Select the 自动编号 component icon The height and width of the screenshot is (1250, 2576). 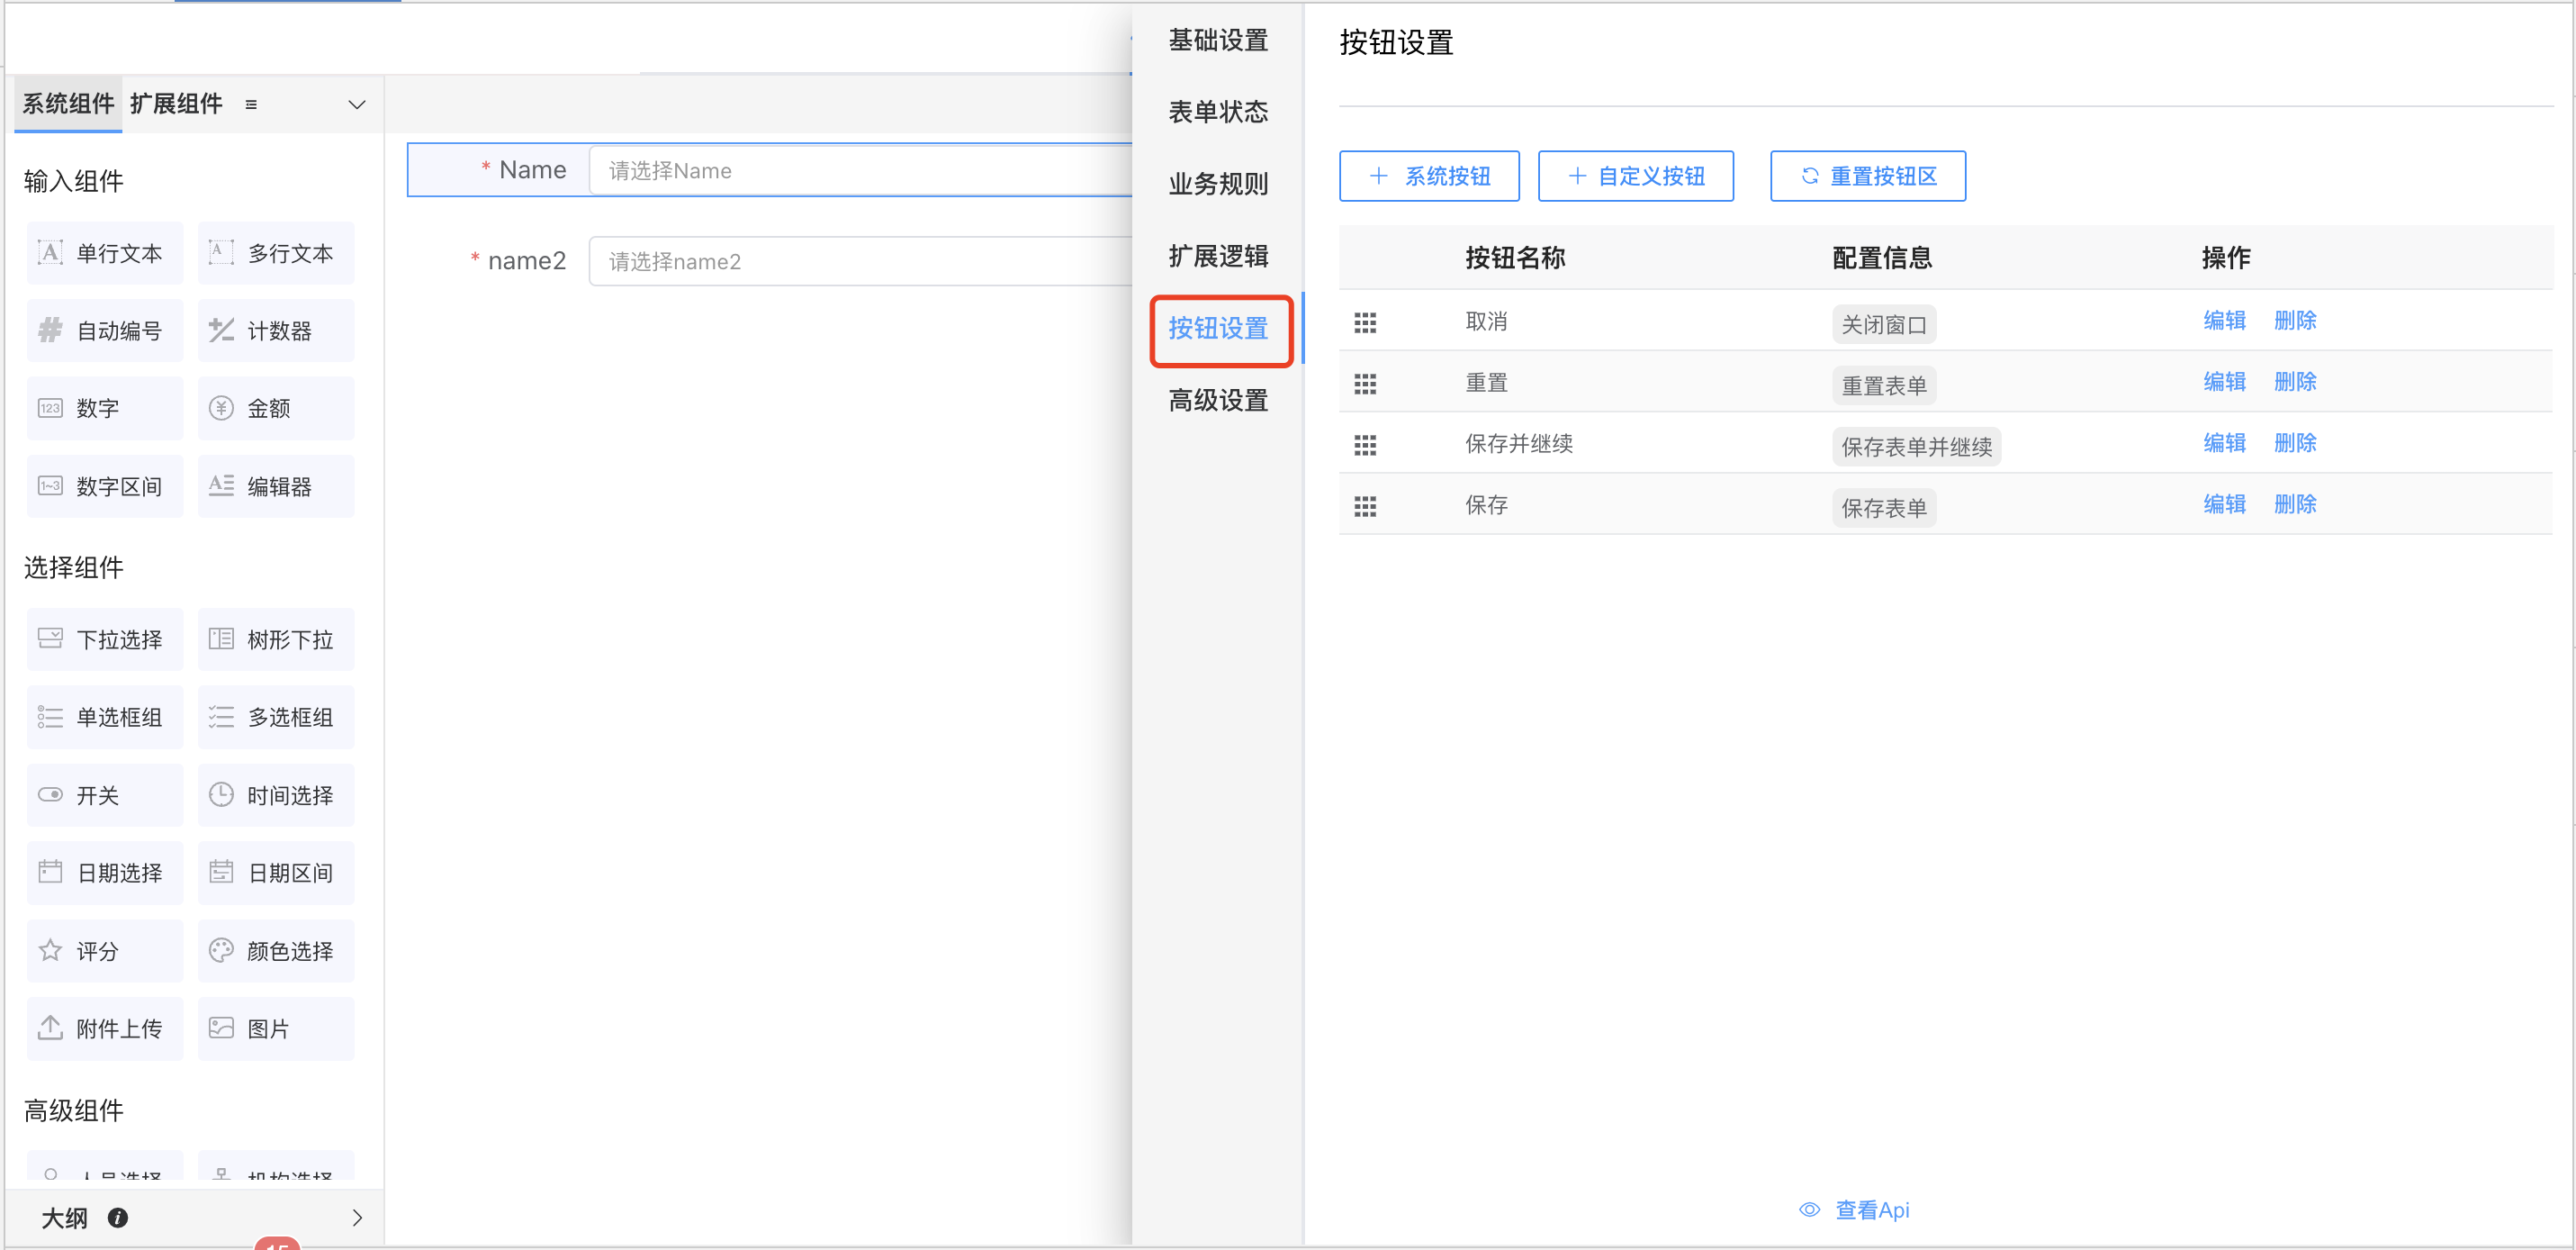(50, 331)
